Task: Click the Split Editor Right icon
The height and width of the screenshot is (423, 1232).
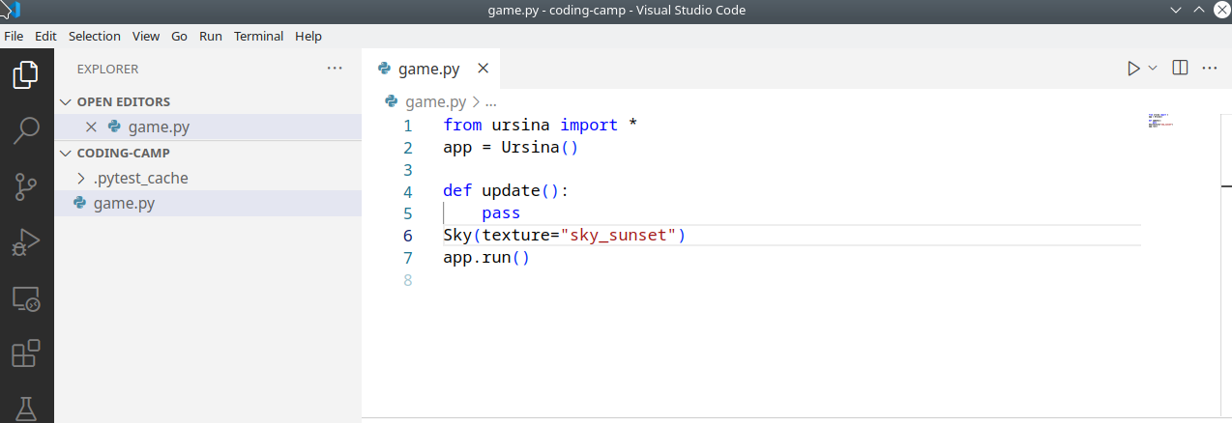Action: (x=1180, y=69)
